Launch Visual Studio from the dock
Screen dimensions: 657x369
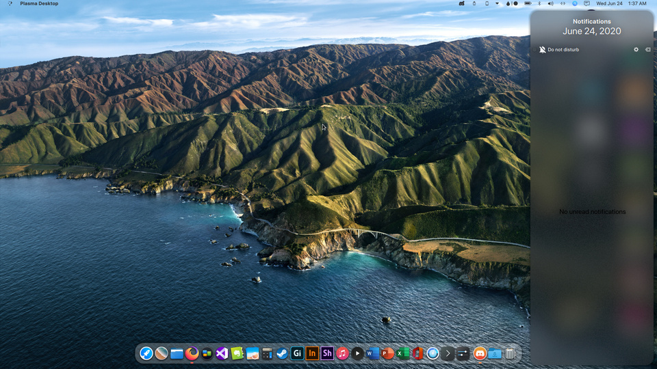222,353
